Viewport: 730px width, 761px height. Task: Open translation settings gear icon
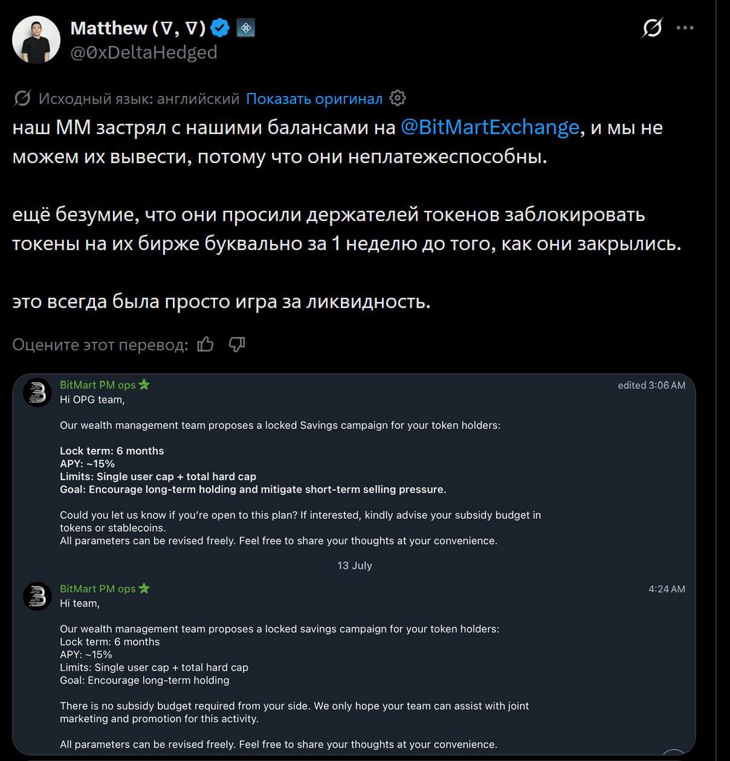tap(398, 98)
